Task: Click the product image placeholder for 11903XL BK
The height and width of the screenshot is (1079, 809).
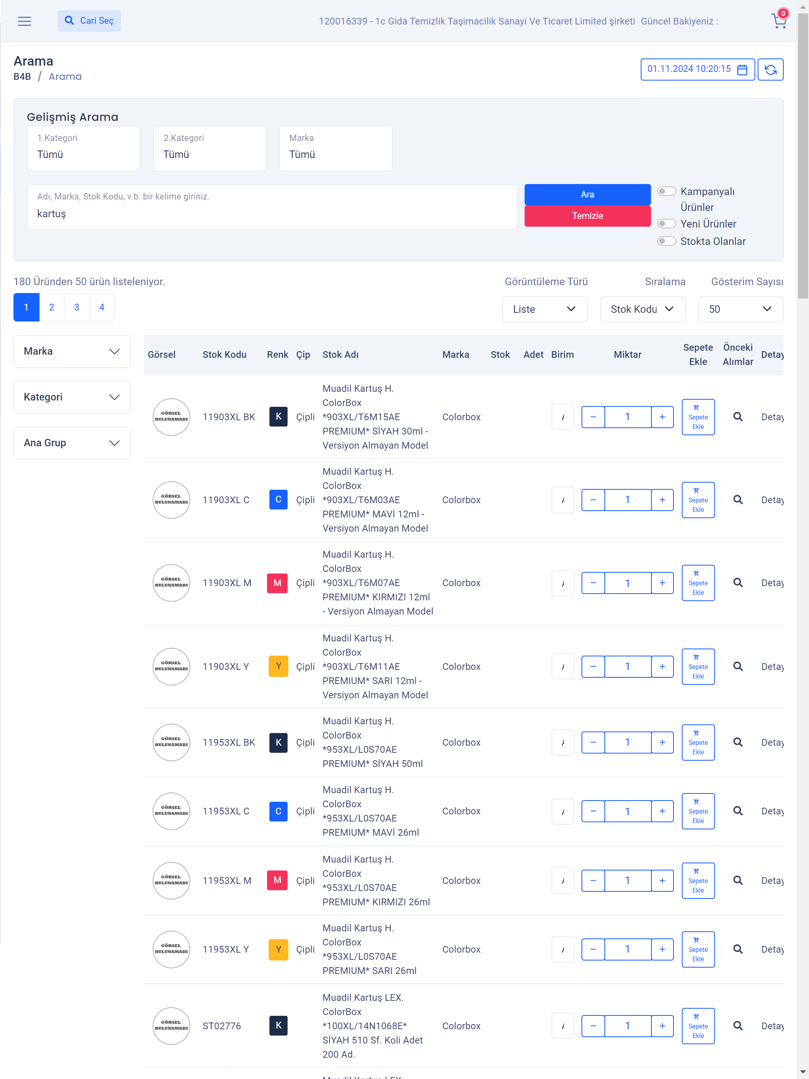Action: pyautogui.click(x=171, y=417)
